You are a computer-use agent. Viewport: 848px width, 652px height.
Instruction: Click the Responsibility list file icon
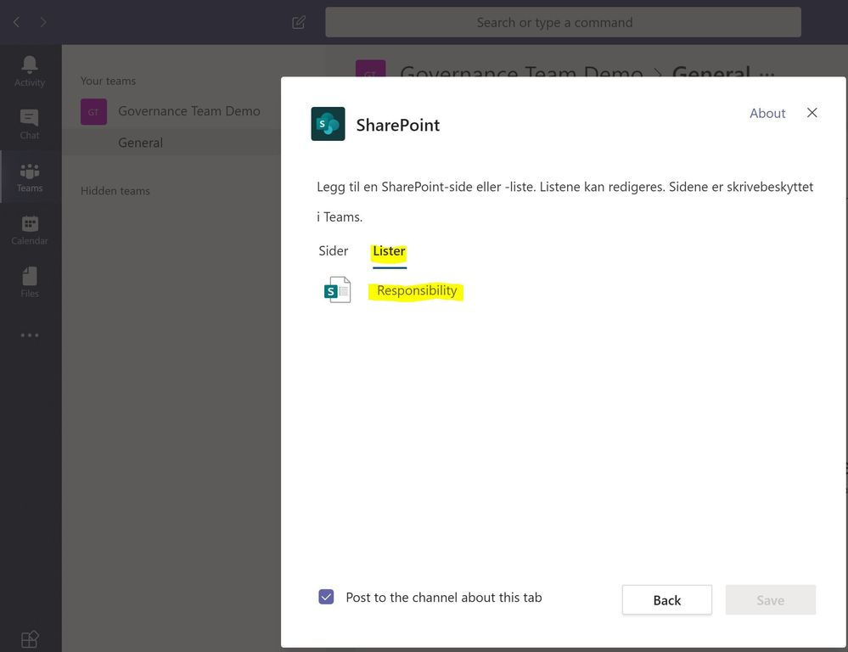coord(337,290)
